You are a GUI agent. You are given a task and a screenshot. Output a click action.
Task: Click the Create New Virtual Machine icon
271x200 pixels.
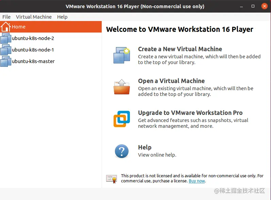tap(122, 55)
